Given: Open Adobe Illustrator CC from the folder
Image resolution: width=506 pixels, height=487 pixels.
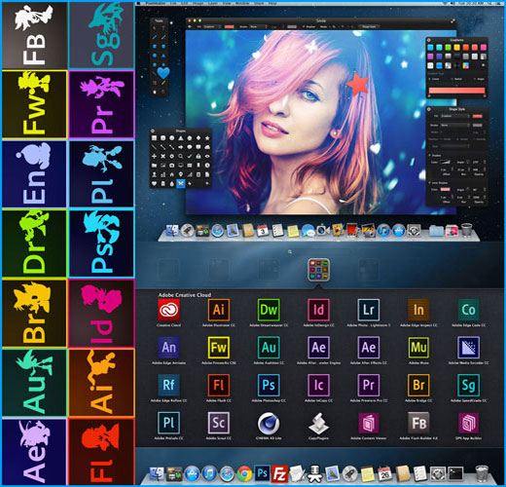Looking at the screenshot, I should click(x=218, y=310).
